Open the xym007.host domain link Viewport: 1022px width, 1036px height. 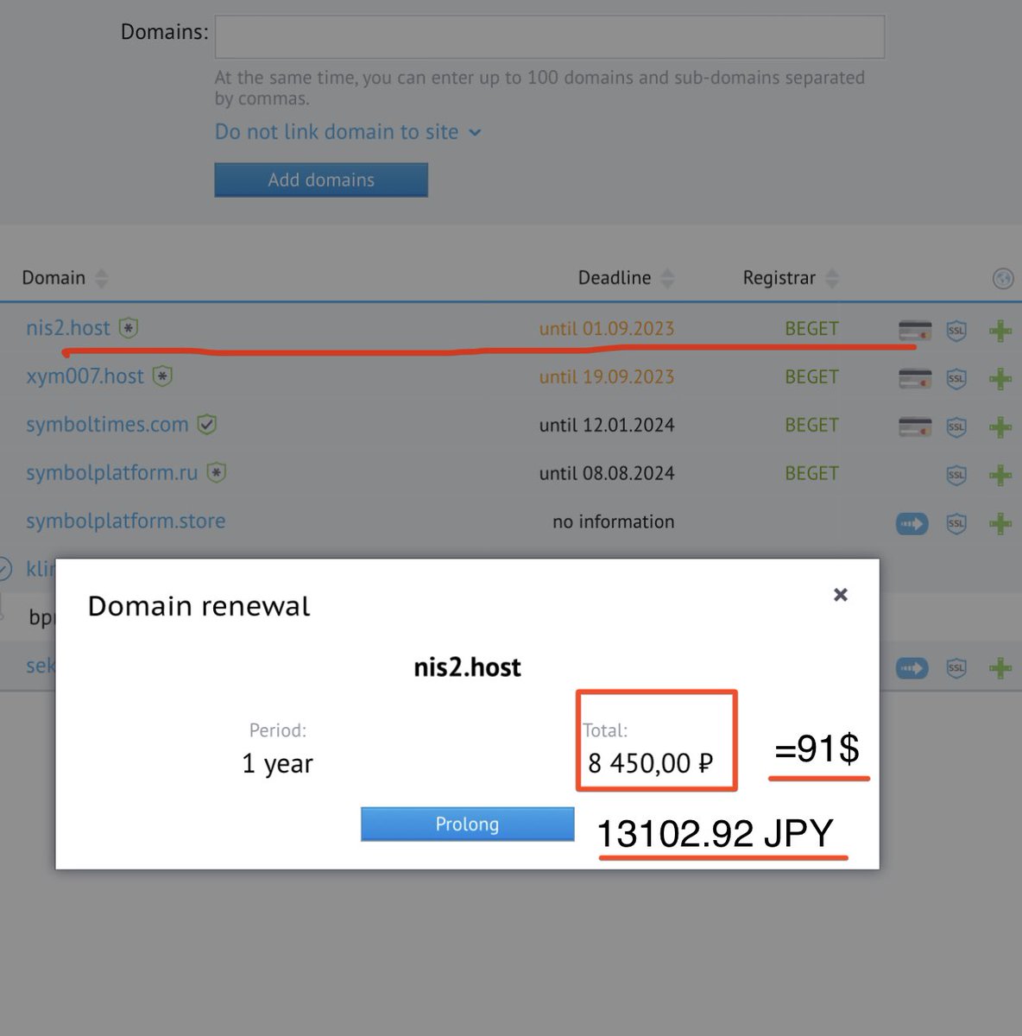pyautogui.click(x=85, y=376)
